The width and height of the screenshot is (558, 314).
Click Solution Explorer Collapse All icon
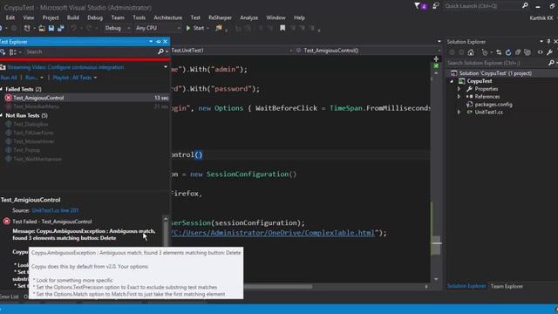(x=518, y=52)
